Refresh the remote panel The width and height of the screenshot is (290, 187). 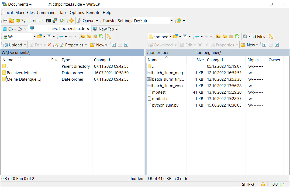point(237,36)
